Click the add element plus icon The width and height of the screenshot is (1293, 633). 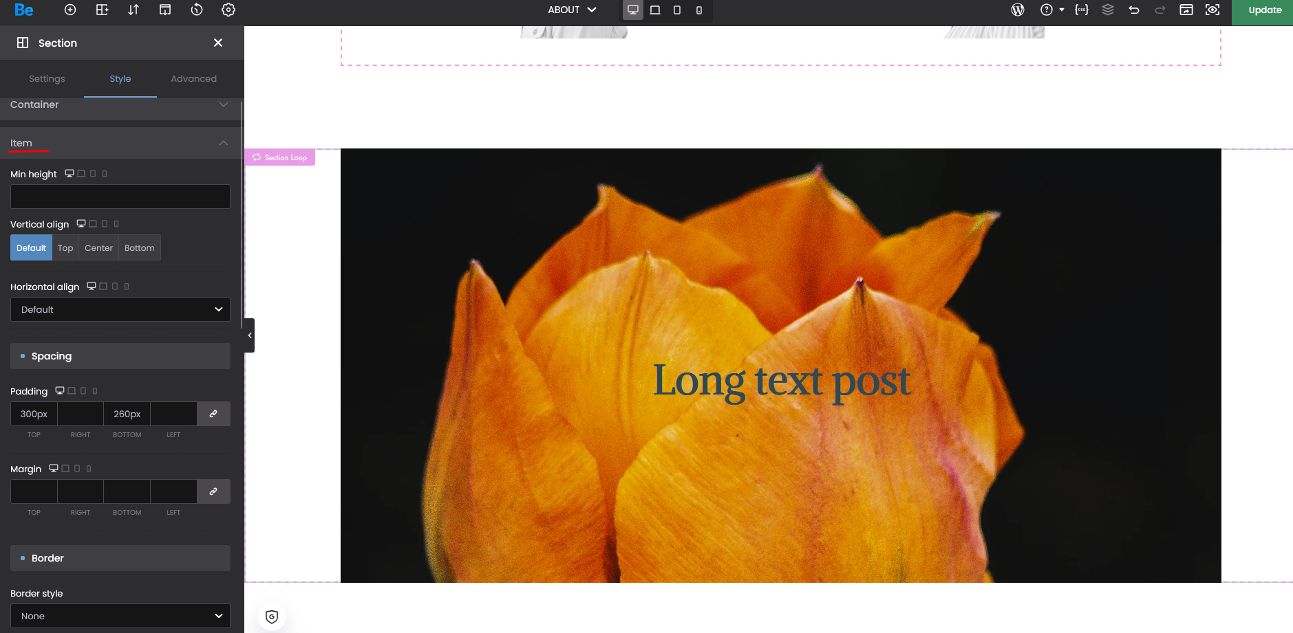tap(70, 10)
